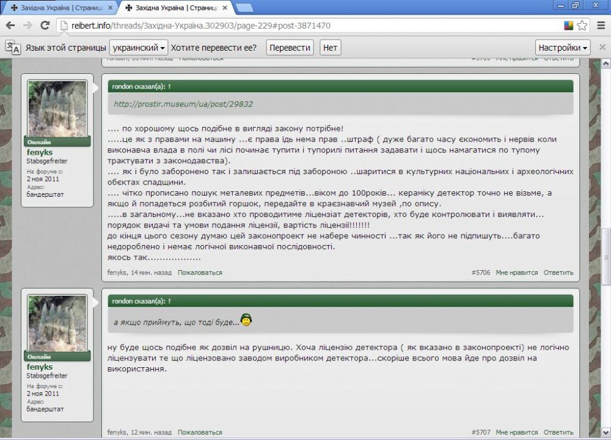This screenshot has height=440, width=611.
Task: Click 'fenyks' author name in post #5706 footer
Action: click(117, 273)
